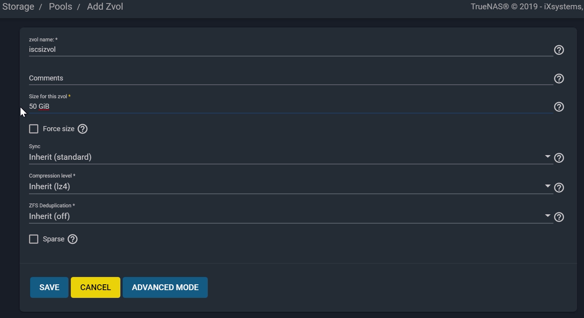Screen dimensions: 584x318
Task: Open help icon next to Sync
Action: point(559,158)
